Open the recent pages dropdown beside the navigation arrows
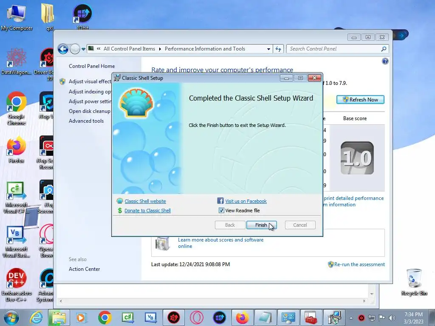 point(83,49)
